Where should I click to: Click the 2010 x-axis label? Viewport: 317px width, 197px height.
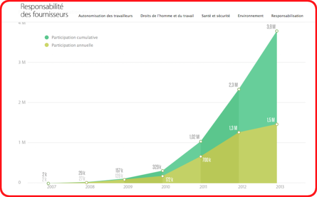[166, 187]
